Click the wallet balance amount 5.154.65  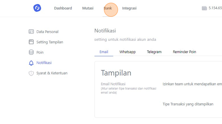[215, 8]
